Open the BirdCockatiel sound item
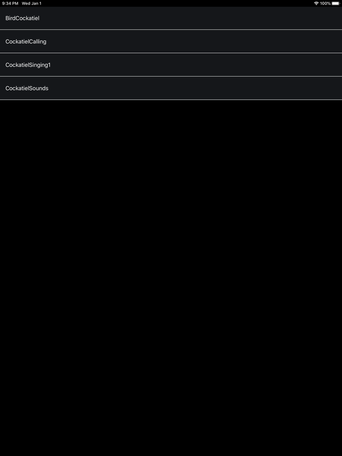The width and height of the screenshot is (342, 456). [171, 18]
